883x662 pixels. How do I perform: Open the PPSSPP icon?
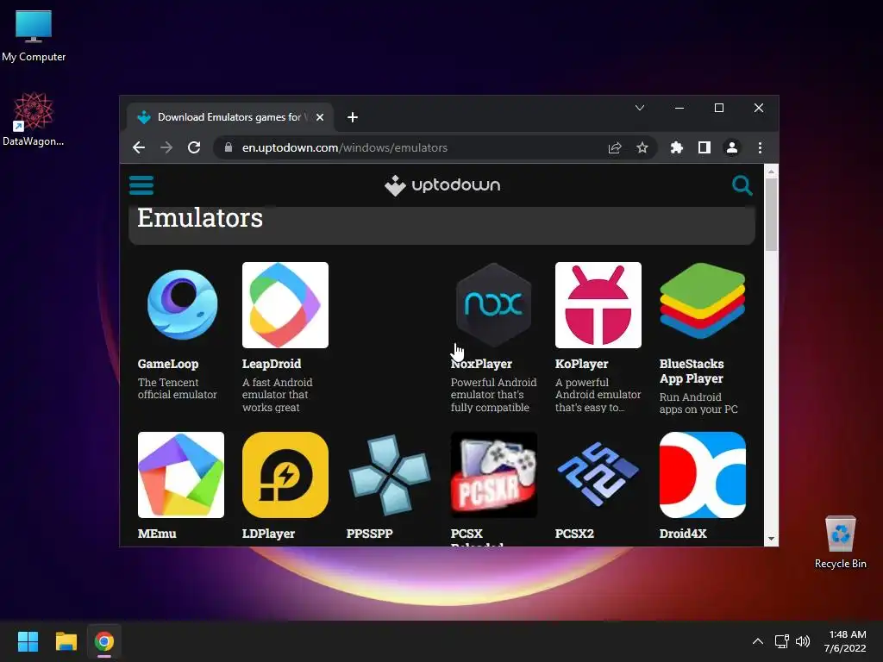click(x=390, y=475)
